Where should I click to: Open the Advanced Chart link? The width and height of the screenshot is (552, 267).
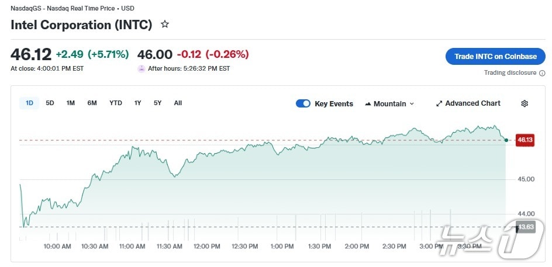(472, 103)
